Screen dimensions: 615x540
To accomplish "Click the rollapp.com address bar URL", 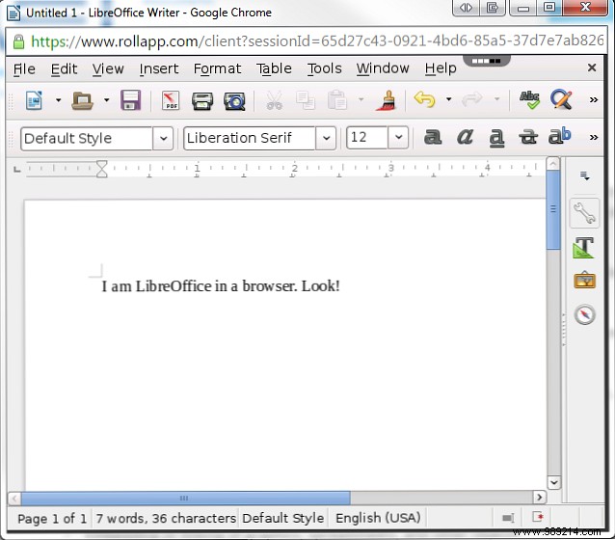I will [x=317, y=40].
